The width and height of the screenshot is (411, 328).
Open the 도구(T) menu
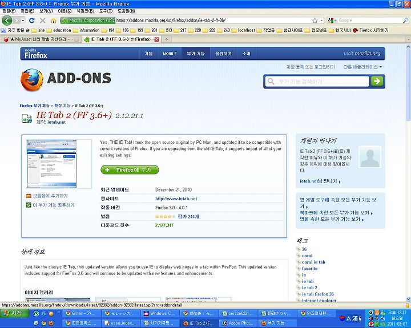coord(106,11)
